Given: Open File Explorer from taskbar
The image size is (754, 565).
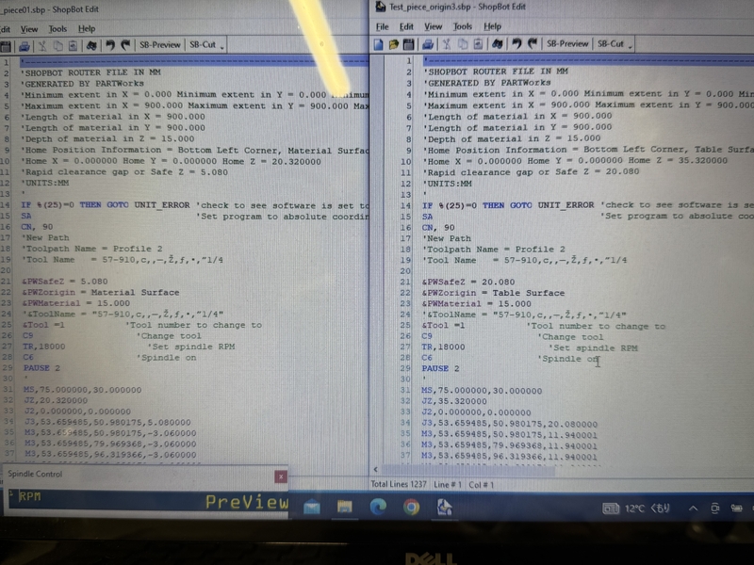Looking at the screenshot, I should tap(344, 508).
